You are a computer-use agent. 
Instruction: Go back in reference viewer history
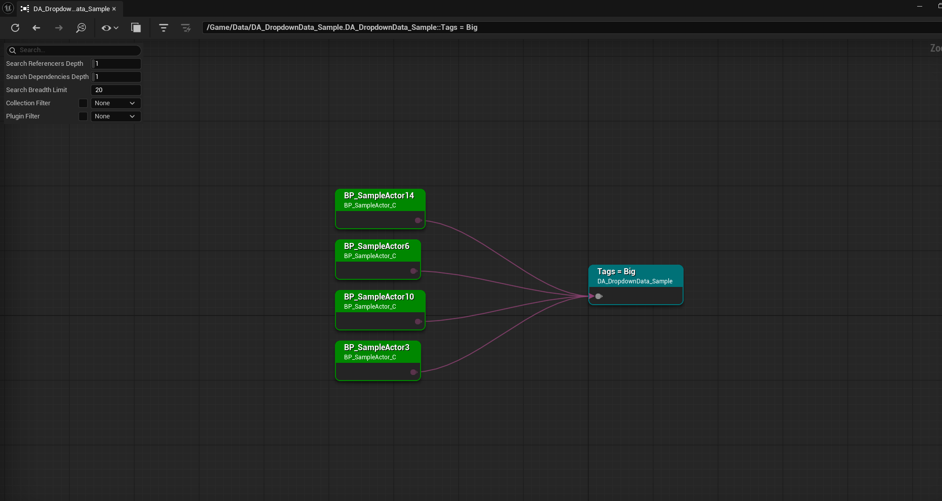[x=36, y=28]
